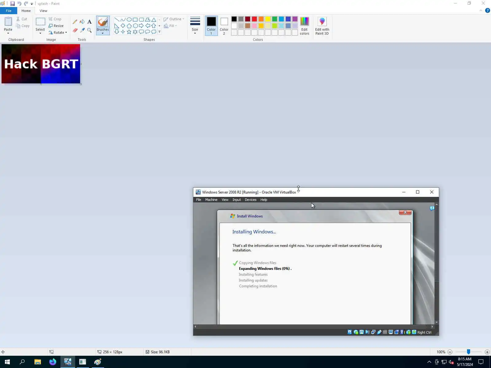
Task: Open the Paste dropdown arrow
Action: pyautogui.click(x=8, y=33)
